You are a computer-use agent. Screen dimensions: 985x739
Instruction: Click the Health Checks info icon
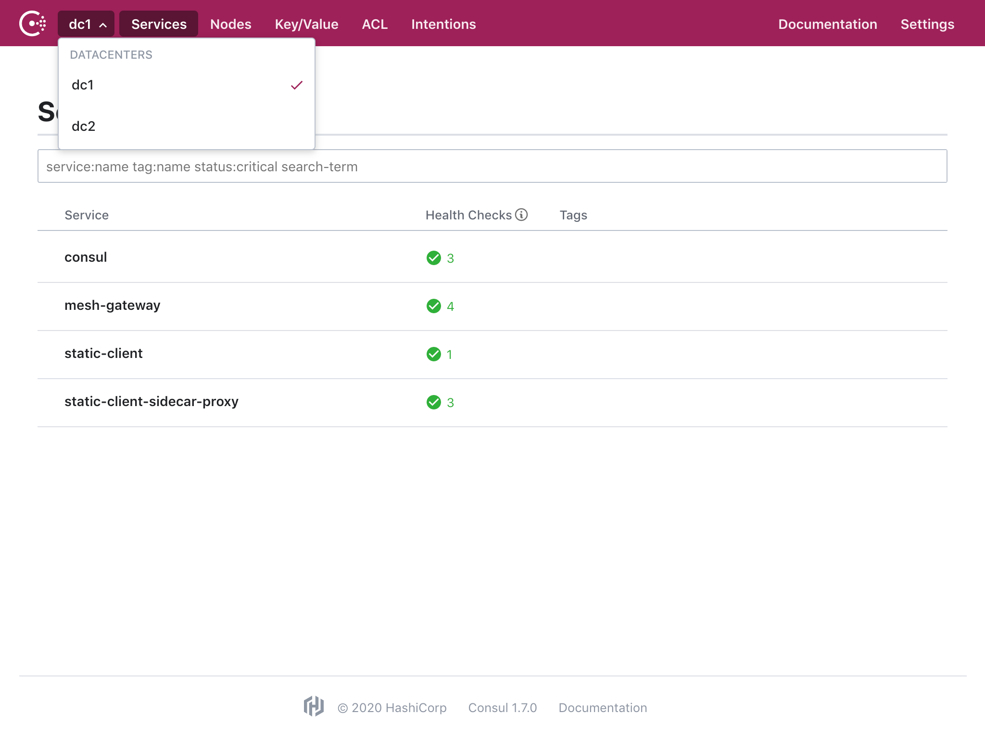(x=521, y=215)
